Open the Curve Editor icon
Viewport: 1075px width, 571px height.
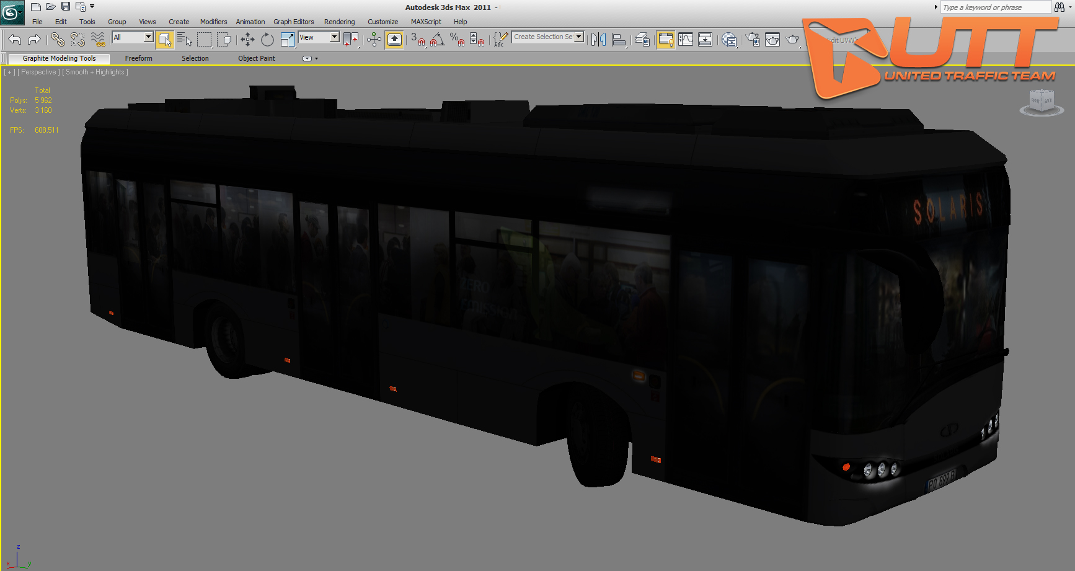pos(686,40)
